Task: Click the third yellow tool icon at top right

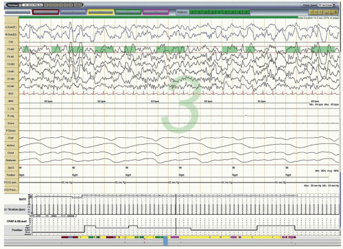Action: (321, 12)
